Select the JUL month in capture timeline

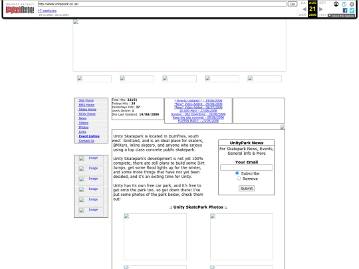click(x=303, y=3)
